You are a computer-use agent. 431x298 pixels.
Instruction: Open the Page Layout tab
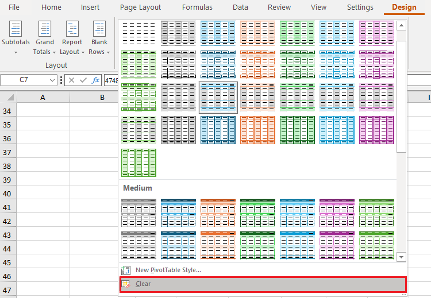(140, 7)
